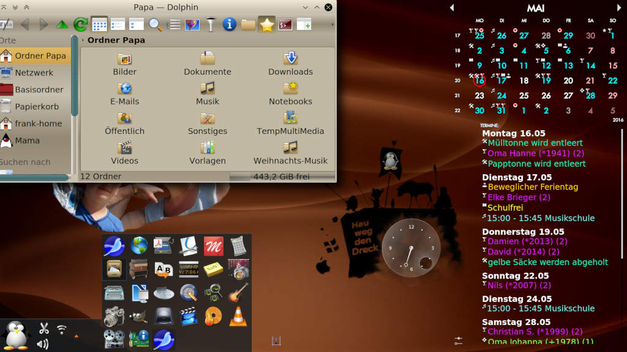Click the funnel filter icon in toolbar
627x352 pixels.
(x=211, y=24)
